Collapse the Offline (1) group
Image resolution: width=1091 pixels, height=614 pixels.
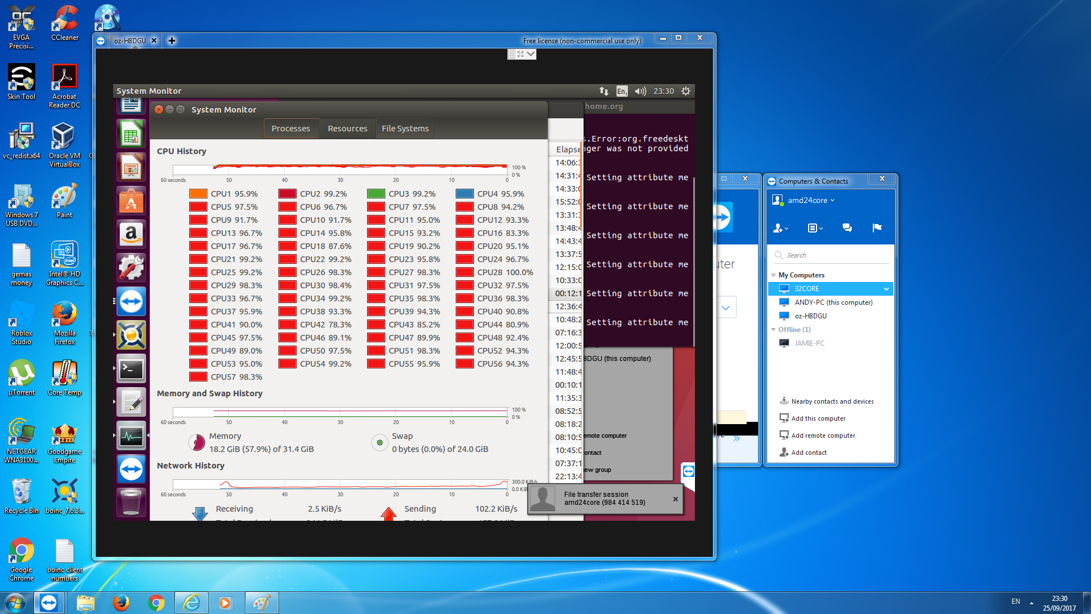tap(773, 330)
